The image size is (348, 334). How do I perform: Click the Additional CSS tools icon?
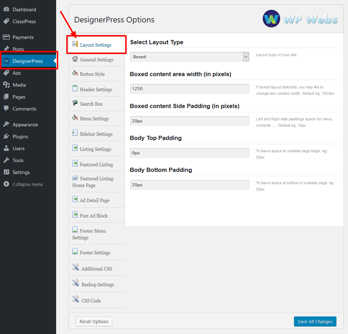(x=76, y=267)
